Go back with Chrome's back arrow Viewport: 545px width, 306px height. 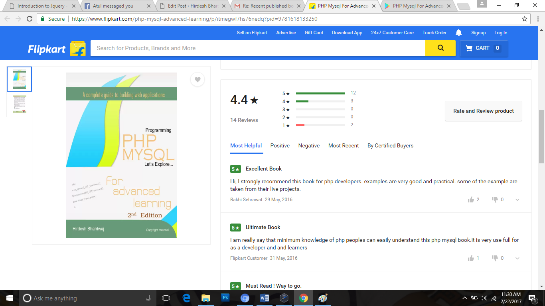point(7,19)
